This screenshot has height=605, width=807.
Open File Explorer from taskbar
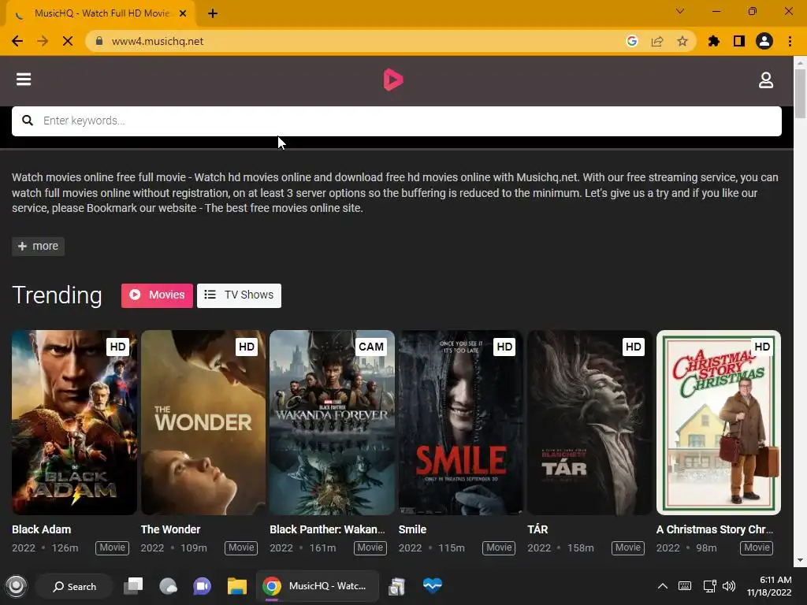(x=236, y=586)
